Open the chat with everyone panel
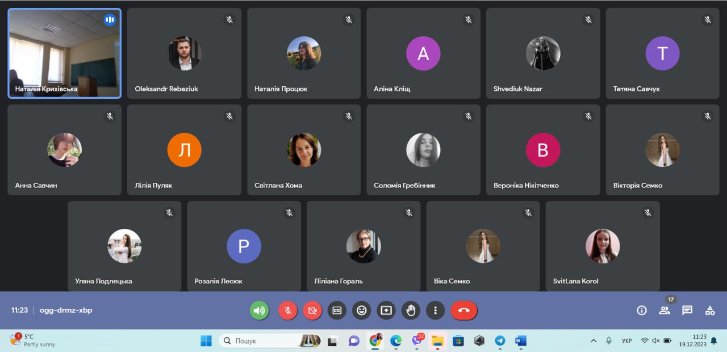 [x=687, y=310]
